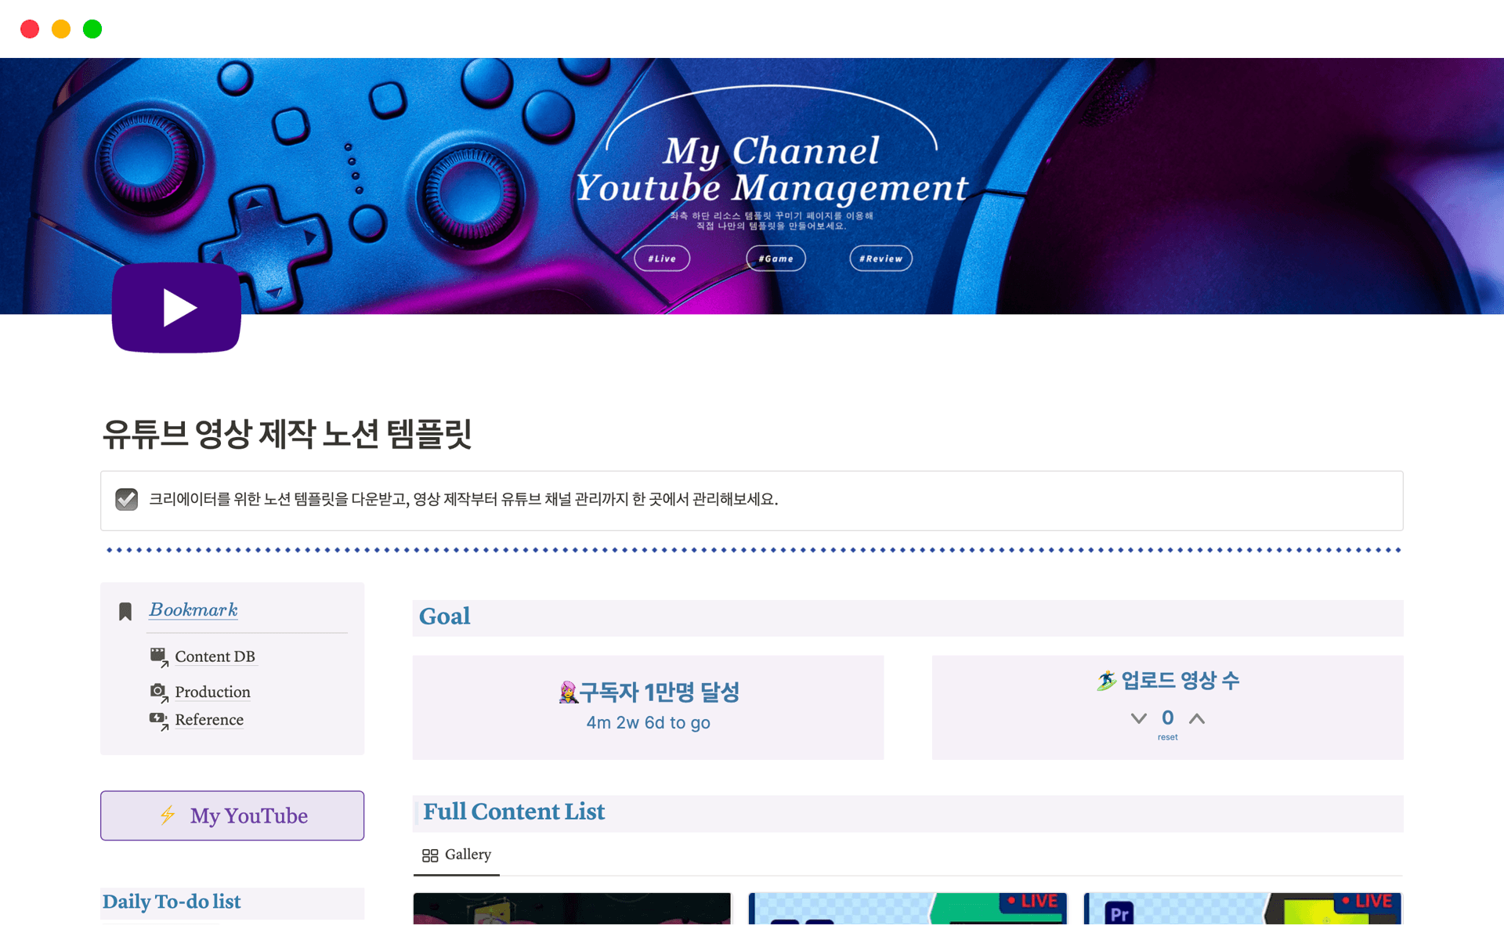Click the macOS green fullscreen window button
Image resolution: width=1504 pixels, height=940 pixels.
click(92, 29)
